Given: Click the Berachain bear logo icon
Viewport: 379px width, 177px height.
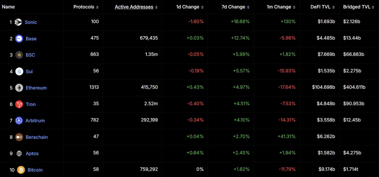Looking at the screenshot, I should point(19,137).
